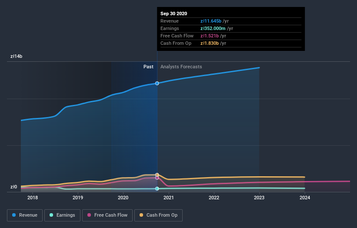Click the zł14b y-axis label

coord(17,56)
